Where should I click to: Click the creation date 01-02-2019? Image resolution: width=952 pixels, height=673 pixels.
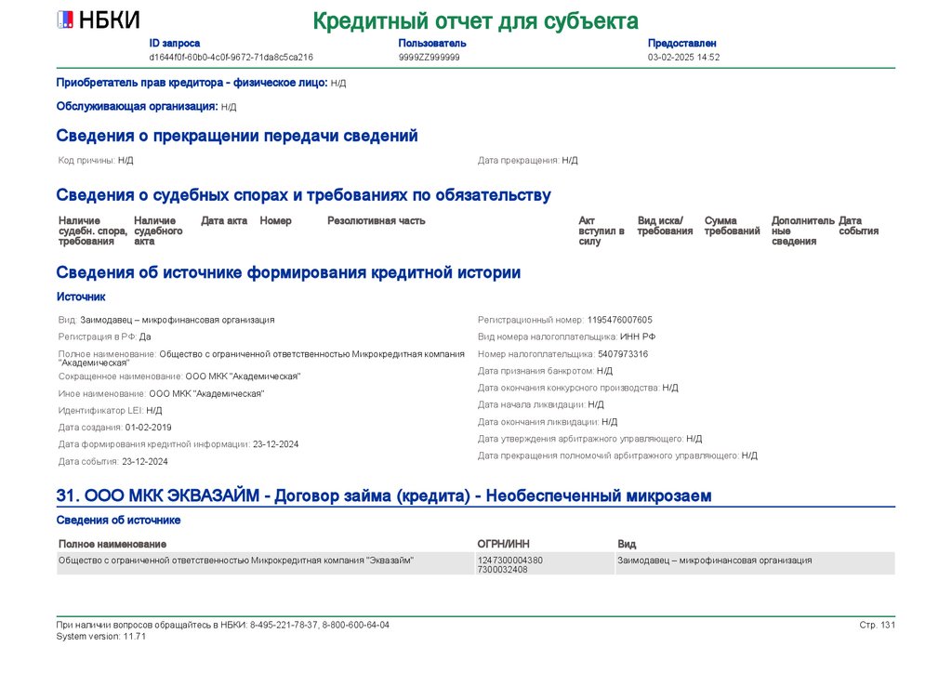(x=148, y=428)
